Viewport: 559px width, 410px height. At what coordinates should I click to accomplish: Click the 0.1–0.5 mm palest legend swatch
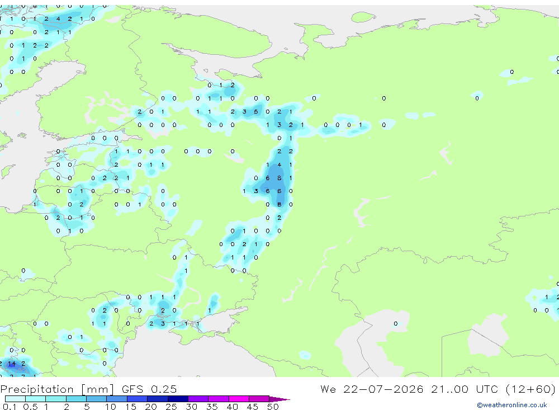15,399
